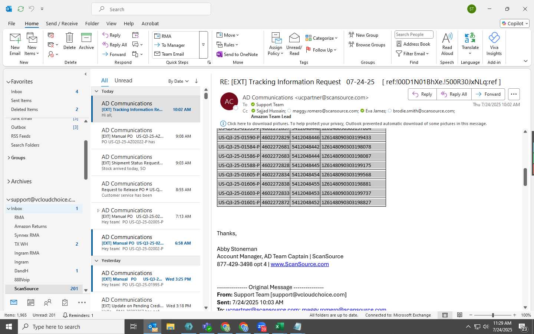Select the RMA quick step
The image size is (534, 334).
(x=176, y=36)
